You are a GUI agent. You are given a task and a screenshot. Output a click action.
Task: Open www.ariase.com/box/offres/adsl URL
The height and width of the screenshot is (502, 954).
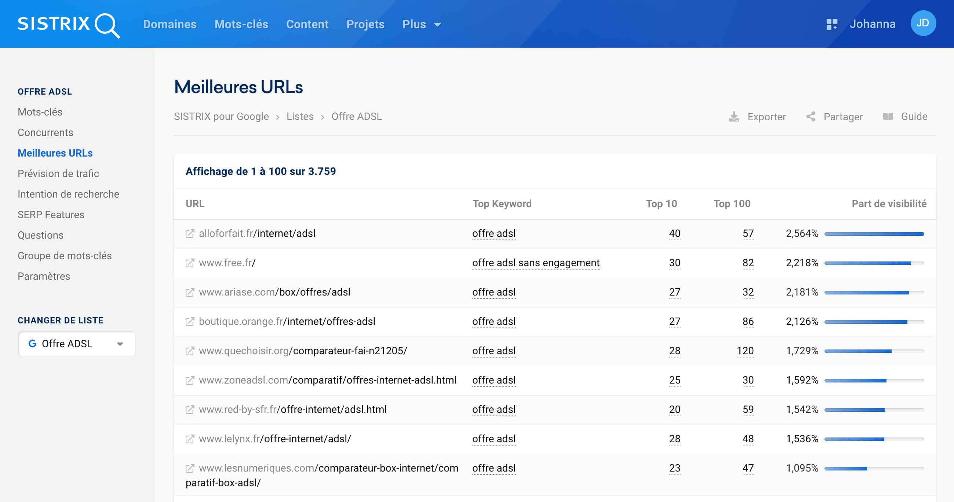pos(274,292)
